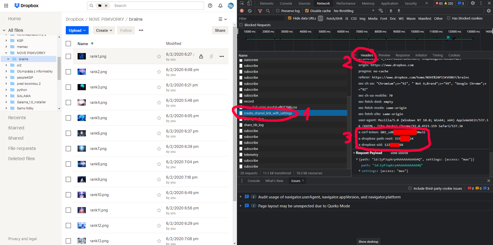Open more options for rank1.png row
The height and width of the screenshot is (245, 493).
tap(222, 56)
